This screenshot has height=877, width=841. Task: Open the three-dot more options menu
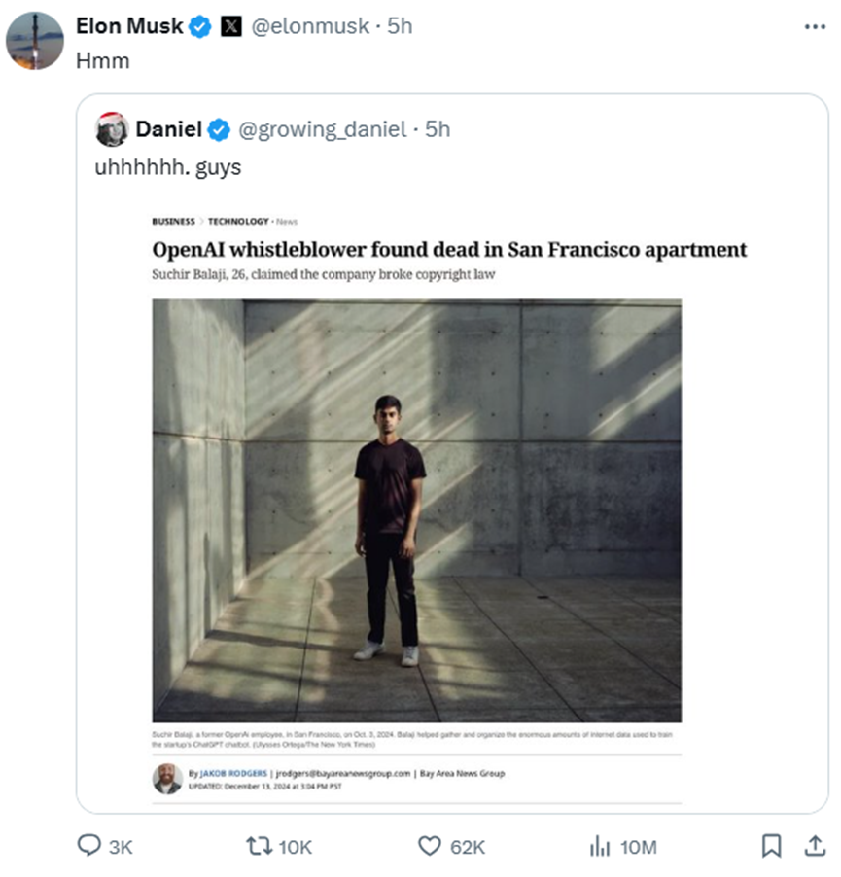click(x=815, y=27)
